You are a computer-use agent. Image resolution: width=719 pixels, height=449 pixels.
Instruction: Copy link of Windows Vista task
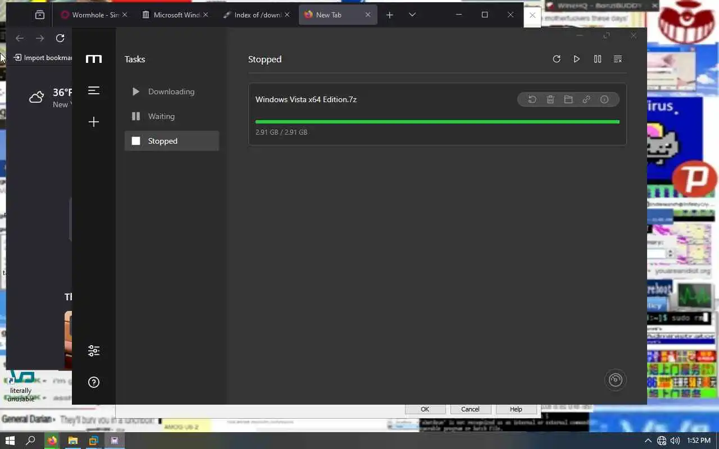pos(586,99)
